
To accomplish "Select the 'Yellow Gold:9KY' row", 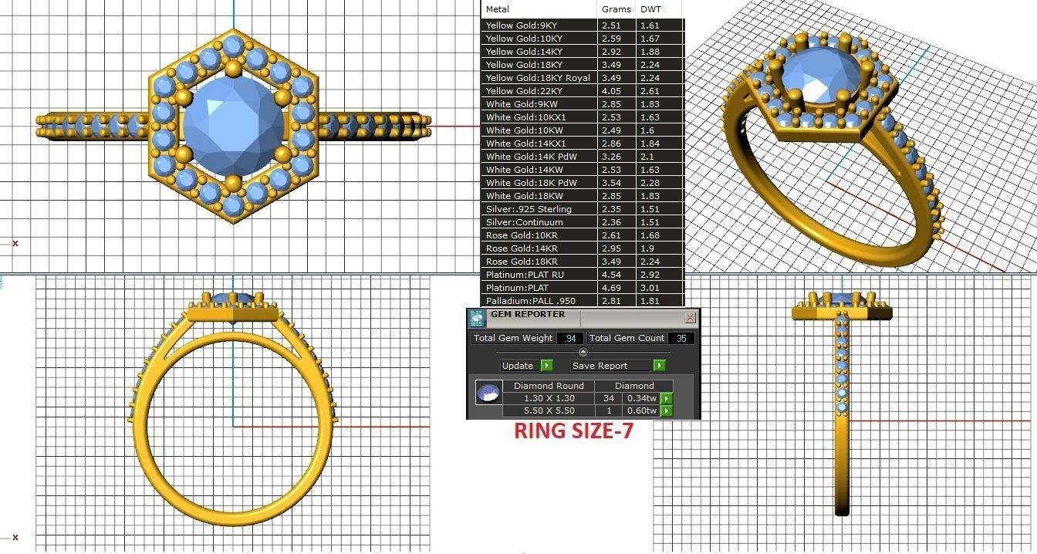I will pyautogui.click(x=583, y=25).
